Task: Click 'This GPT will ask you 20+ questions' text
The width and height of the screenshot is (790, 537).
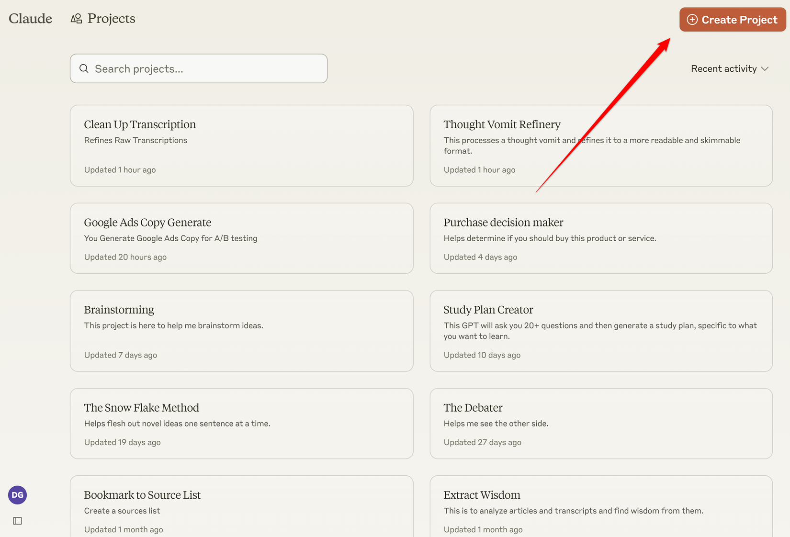Action: [x=600, y=331]
